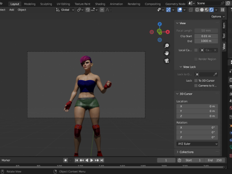Jump to next keyframe
The image size is (232, 174).
click(97, 160)
